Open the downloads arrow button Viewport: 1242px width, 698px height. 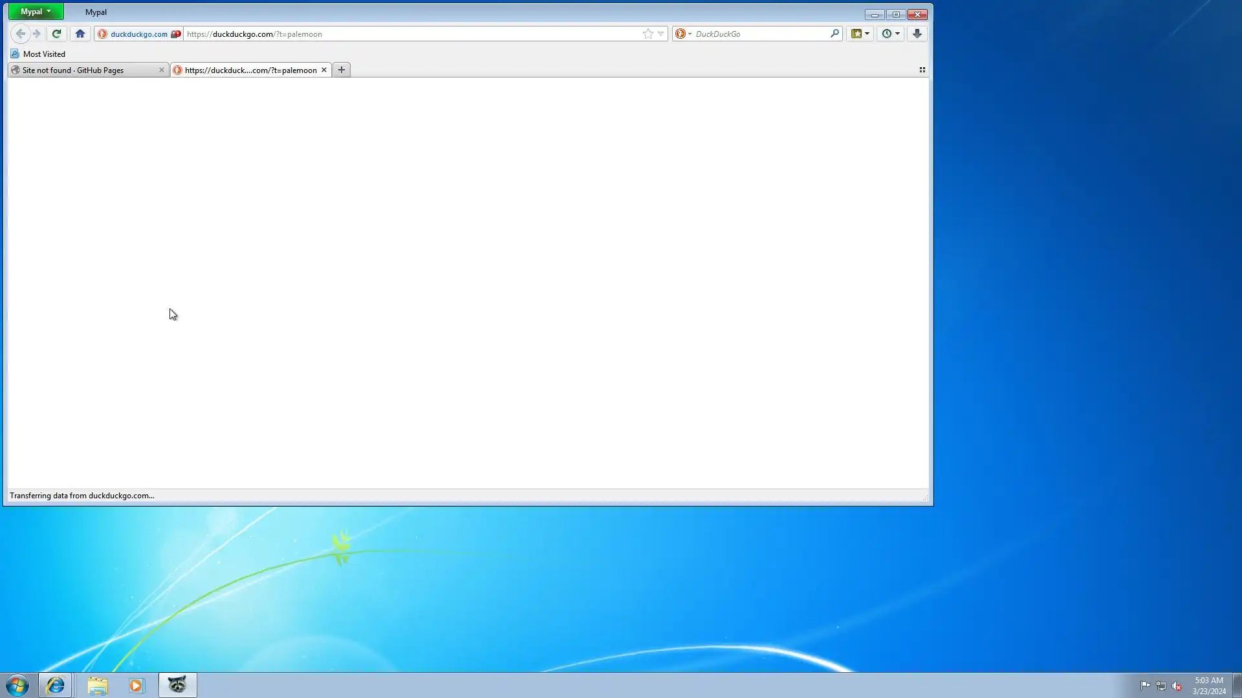click(917, 34)
